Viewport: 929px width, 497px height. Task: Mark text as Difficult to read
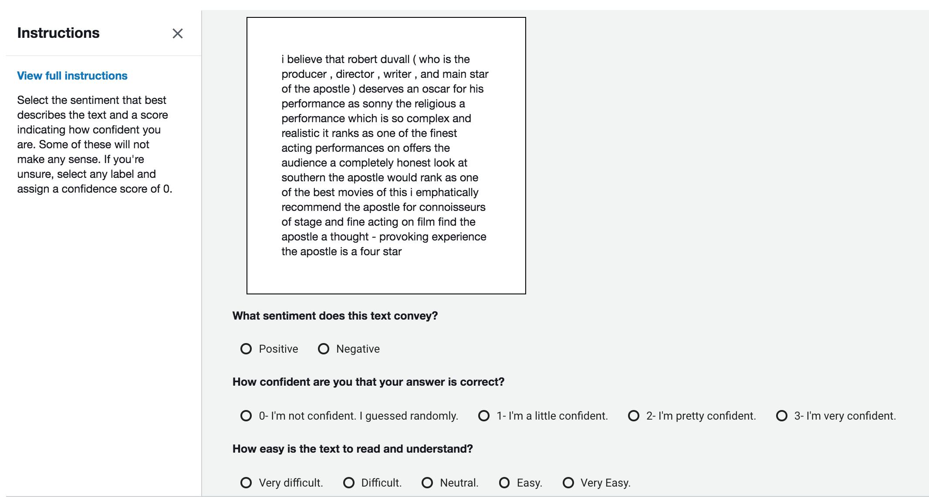point(349,483)
